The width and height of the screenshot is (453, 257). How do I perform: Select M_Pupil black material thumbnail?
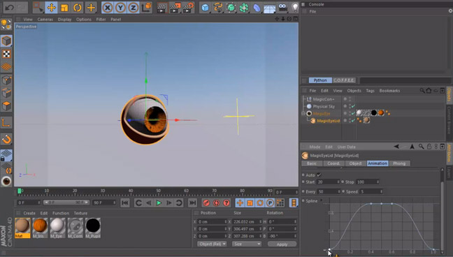pyautogui.click(x=93, y=228)
